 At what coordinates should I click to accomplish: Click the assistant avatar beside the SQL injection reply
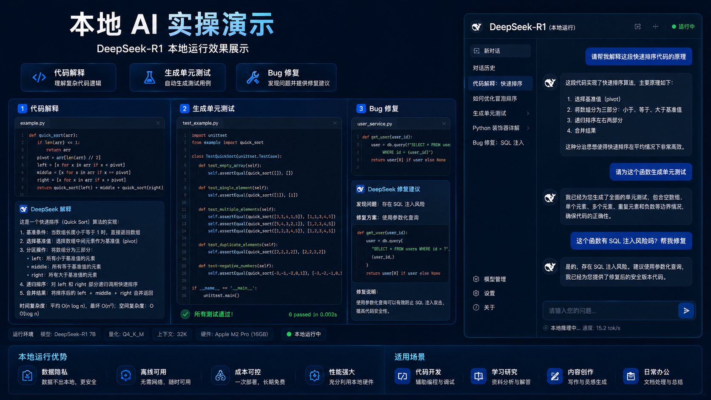(550, 267)
